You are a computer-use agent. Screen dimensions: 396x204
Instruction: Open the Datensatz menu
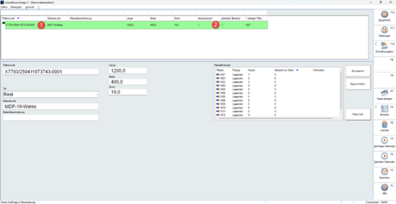(16, 7)
